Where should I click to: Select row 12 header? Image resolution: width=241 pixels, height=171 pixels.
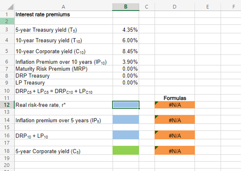(x=7, y=105)
